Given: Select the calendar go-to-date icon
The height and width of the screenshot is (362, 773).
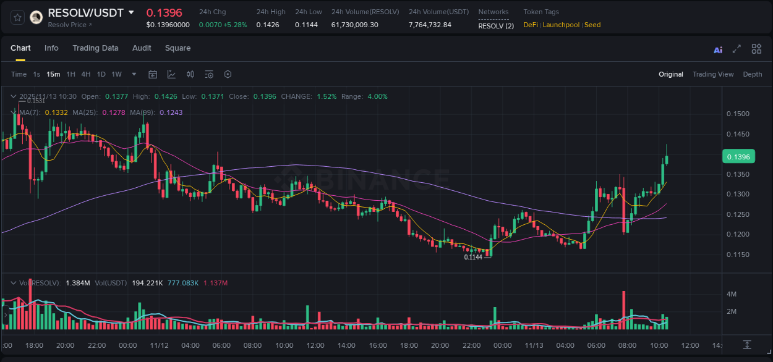Looking at the screenshot, I should coord(153,74).
